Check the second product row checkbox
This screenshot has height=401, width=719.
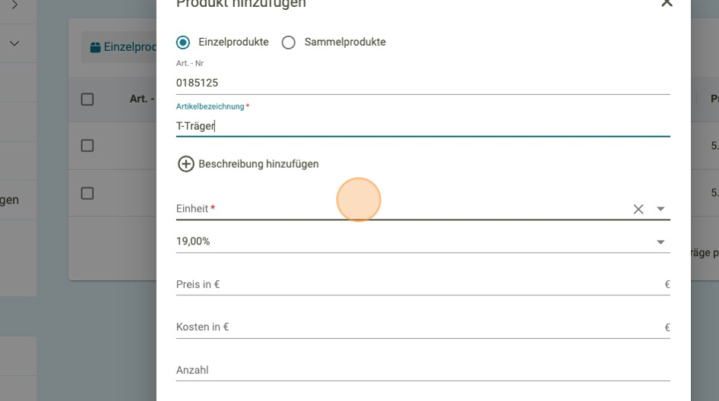pos(87,194)
